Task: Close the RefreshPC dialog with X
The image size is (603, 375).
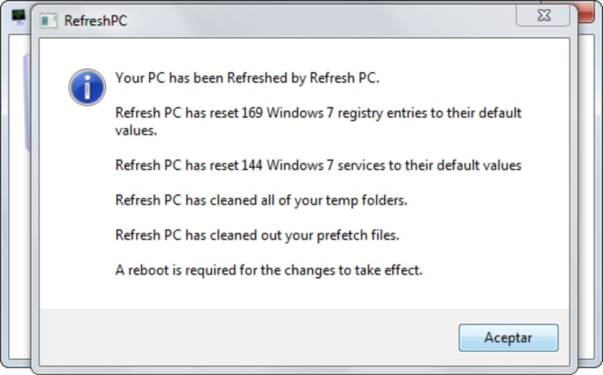Action: tap(543, 16)
